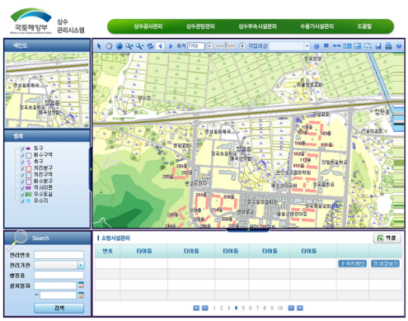Toggle the 처리구역 layer checkbox
408x321 pixels.
point(23,175)
